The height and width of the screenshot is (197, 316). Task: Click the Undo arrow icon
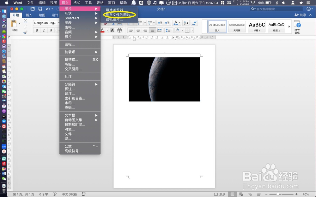(x=48, y=9)
